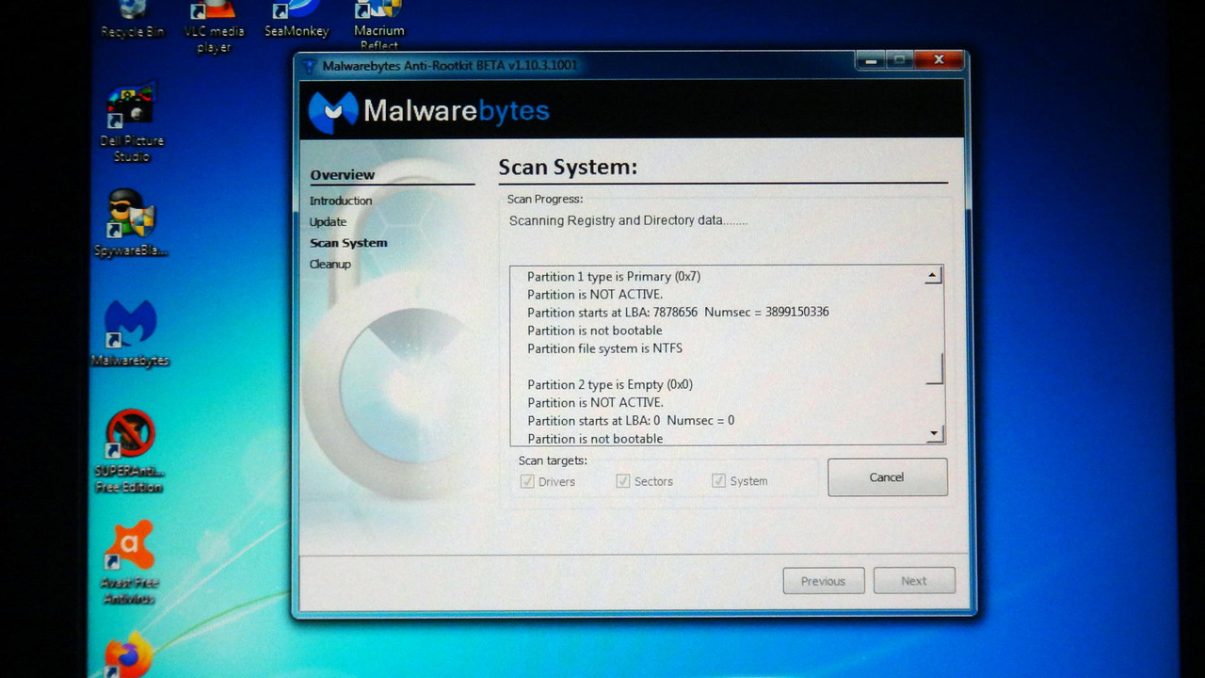Toggle the System scan target checkbox

click(718, 481)
